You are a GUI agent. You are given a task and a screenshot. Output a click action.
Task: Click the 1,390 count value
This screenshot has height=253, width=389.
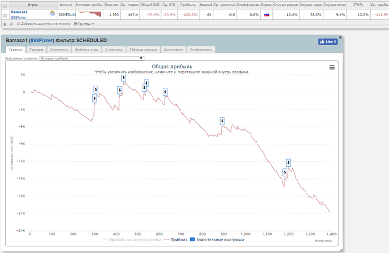click(x=114, y=15)
